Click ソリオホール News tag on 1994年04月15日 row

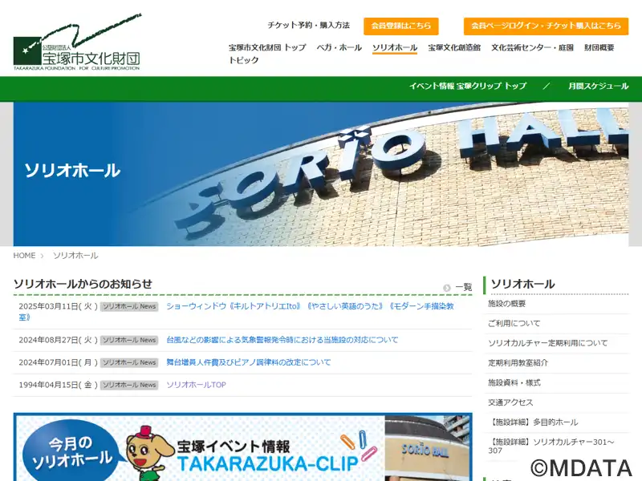coord(129,385)
